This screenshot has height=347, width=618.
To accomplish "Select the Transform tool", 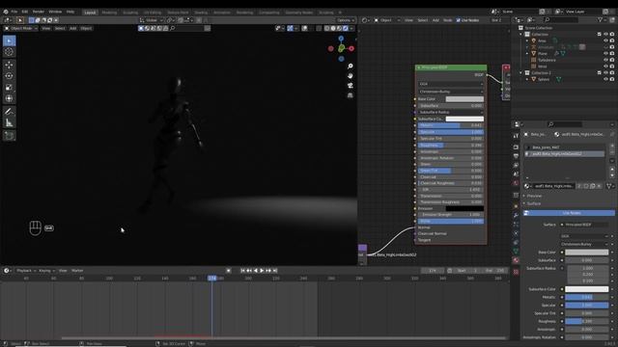I will (9, 98).
